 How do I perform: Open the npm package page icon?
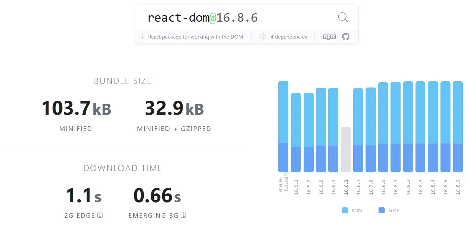330,37
